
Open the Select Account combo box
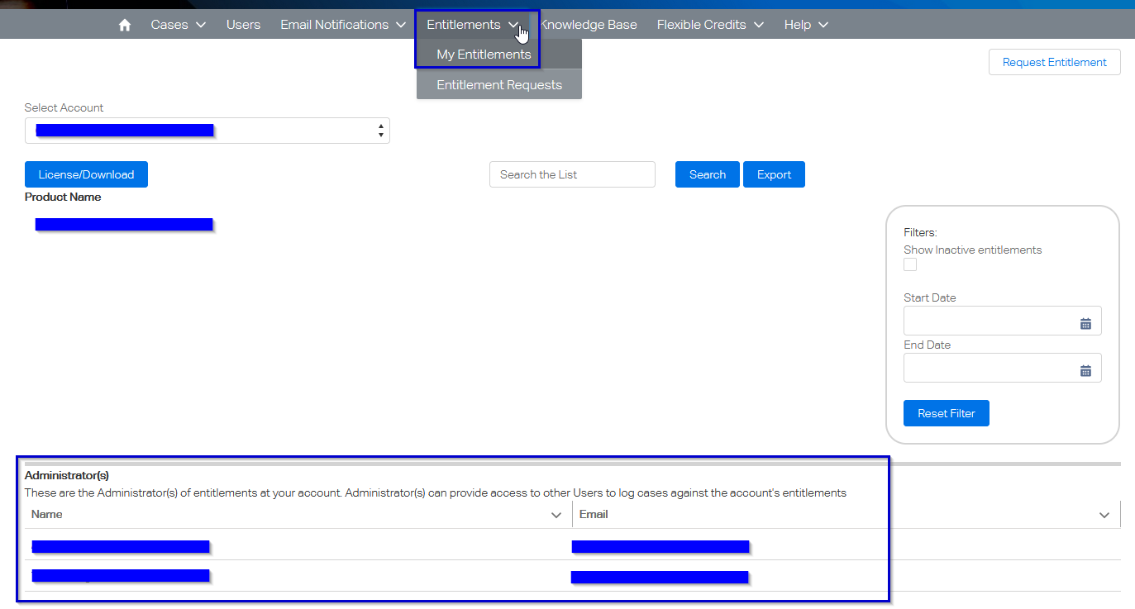(x=207, y=131)
